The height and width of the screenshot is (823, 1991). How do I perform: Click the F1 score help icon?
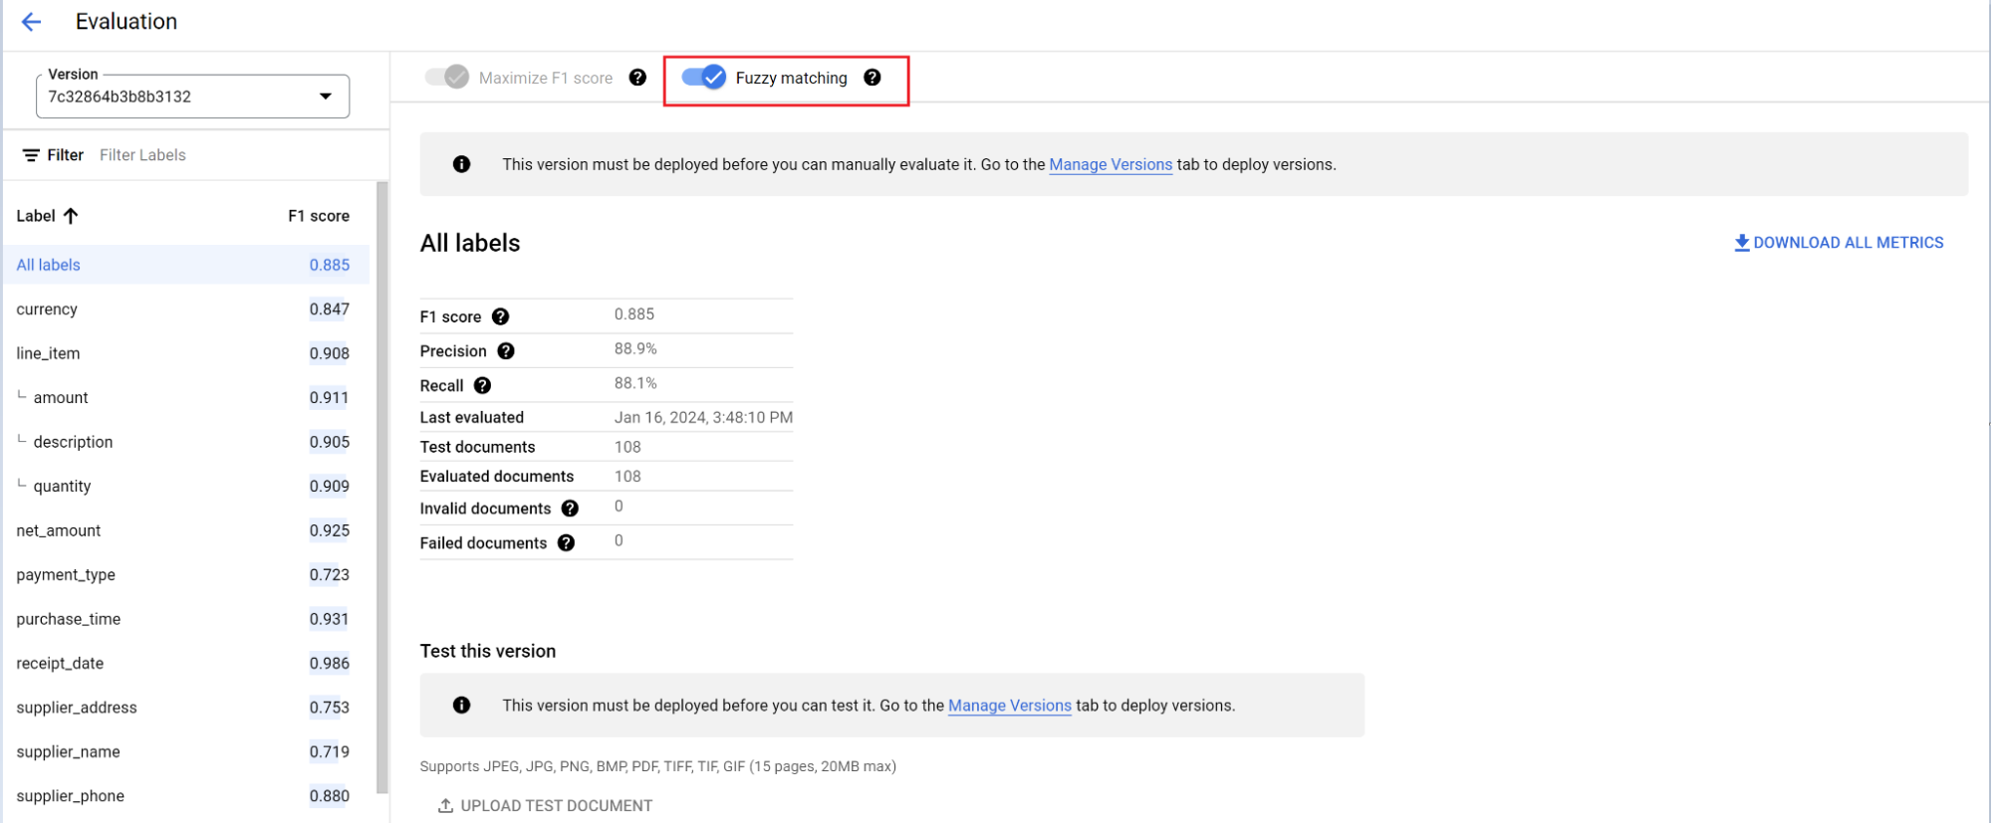501,316
